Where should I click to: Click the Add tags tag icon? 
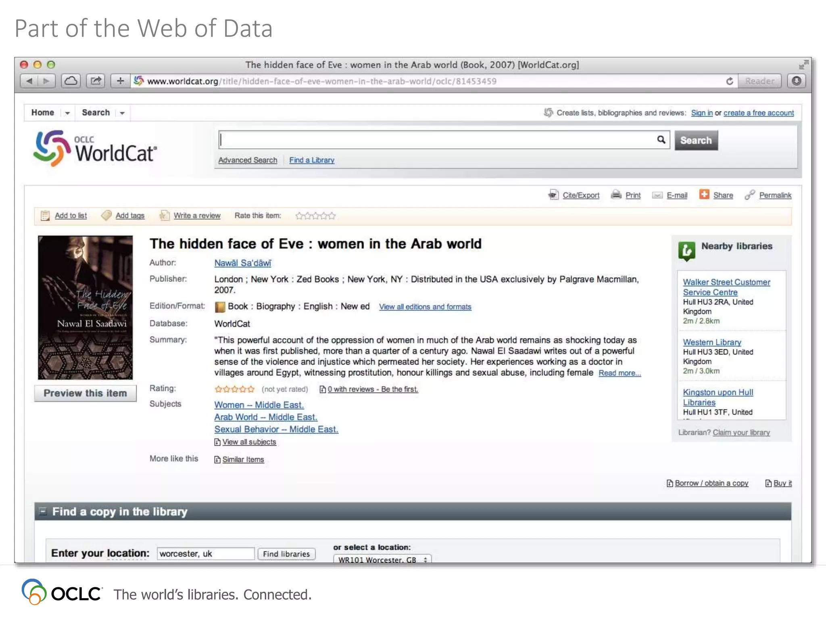pos(106,215)
